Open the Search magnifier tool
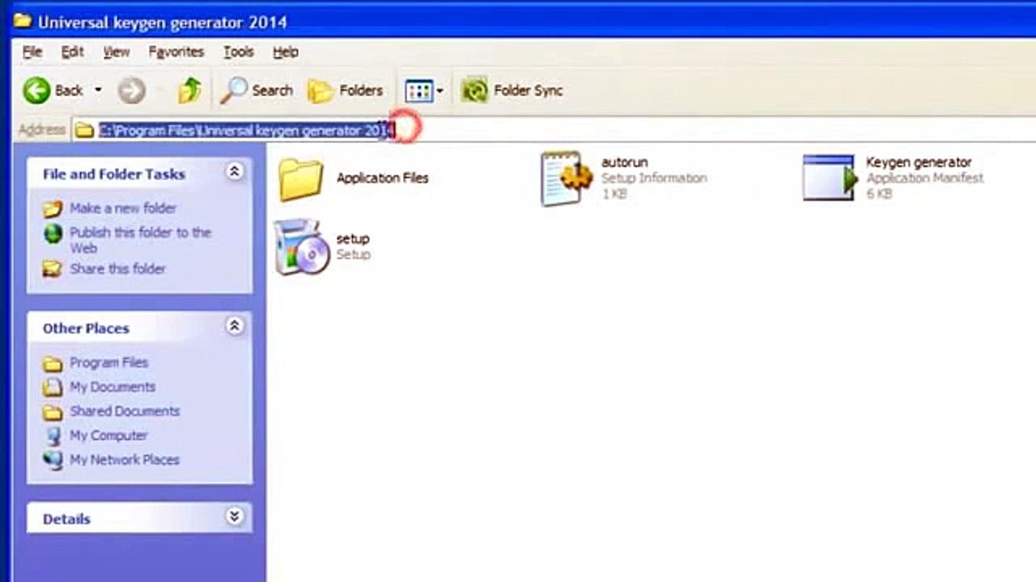Image resolution: width=1036 pixels, height=582 pixels. [x=257, y=91]
